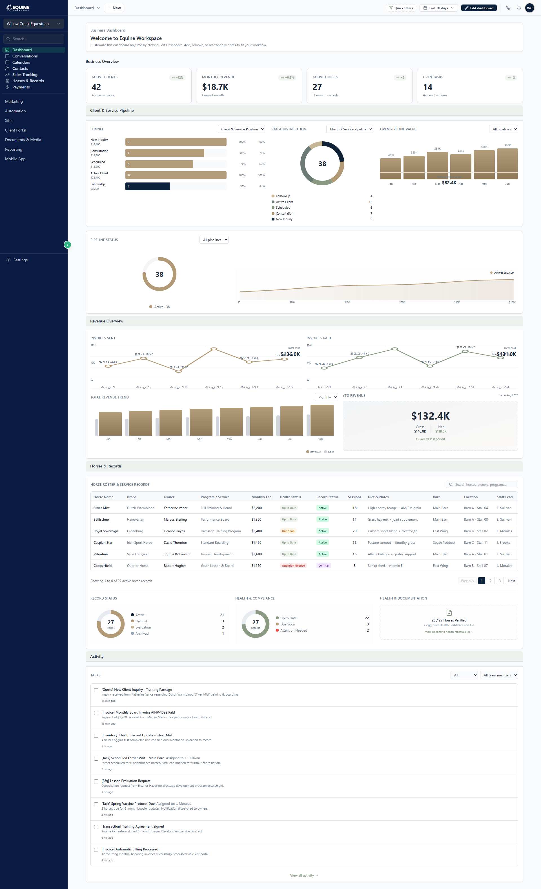
Task: Click the verified document icon in Health & Documentation
Action: tap(449, 613)
